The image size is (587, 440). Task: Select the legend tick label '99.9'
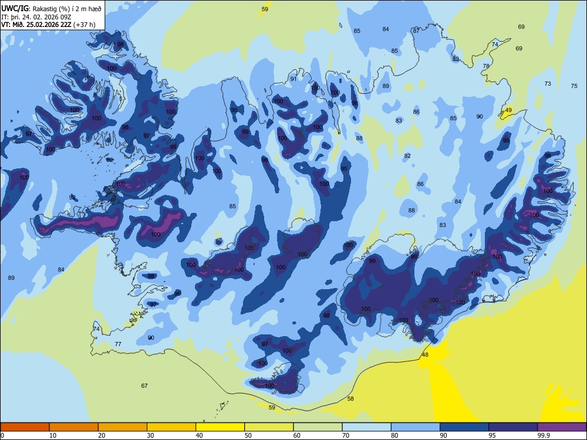(x=543, y=435)
